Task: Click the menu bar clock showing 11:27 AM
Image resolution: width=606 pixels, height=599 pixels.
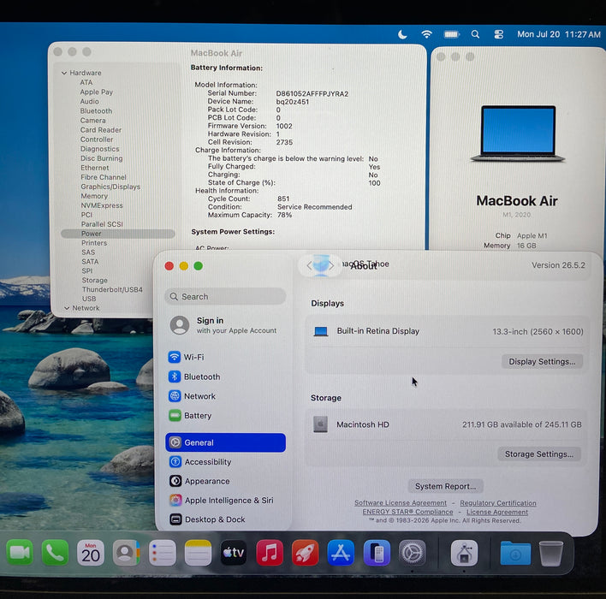Action: [559, 34]
